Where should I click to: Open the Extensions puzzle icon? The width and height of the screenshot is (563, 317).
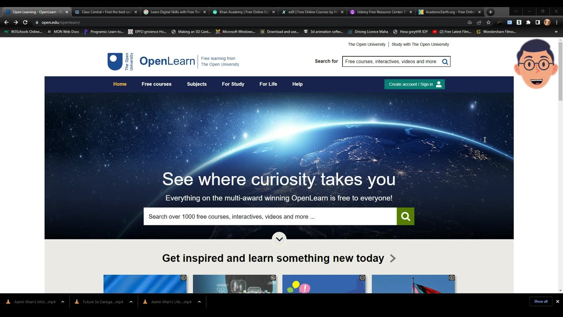pos(528,22)
